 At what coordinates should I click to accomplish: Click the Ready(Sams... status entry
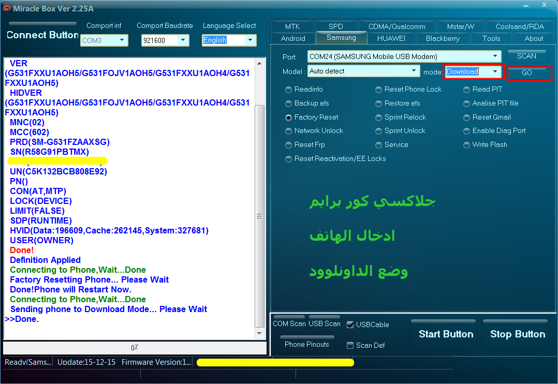click(x=28, y=362)
